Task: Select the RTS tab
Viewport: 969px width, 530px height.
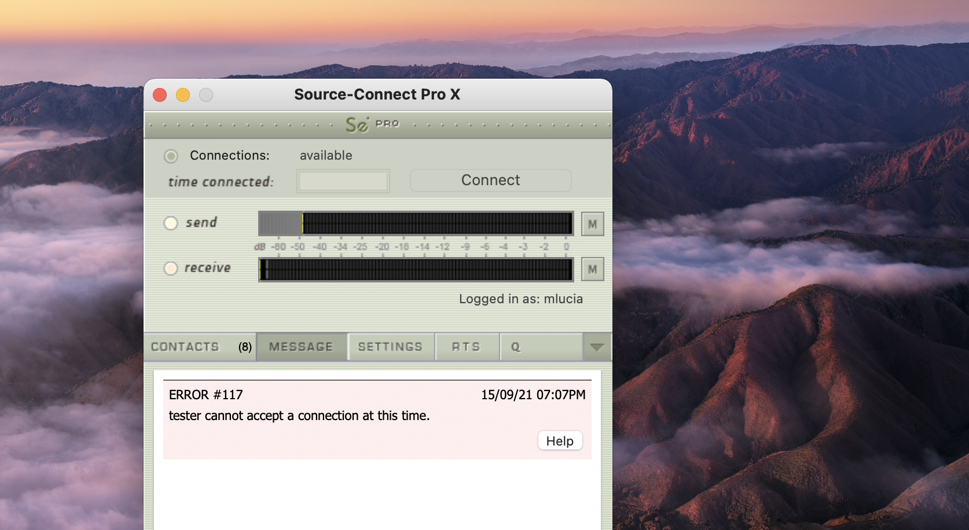Action: pos(466,347)
